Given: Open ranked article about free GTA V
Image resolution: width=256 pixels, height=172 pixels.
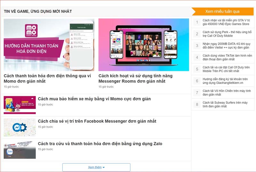Looking at the screenshot, I should 226,22.
